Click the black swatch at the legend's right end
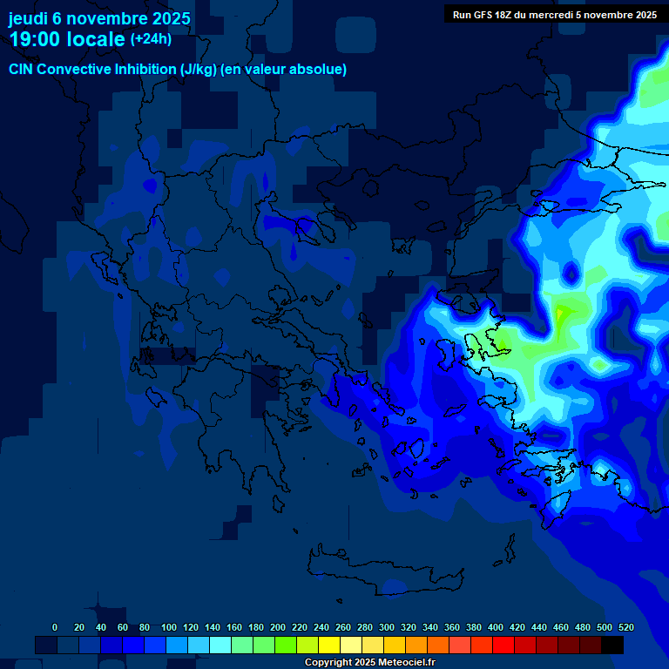 point(612,645)
